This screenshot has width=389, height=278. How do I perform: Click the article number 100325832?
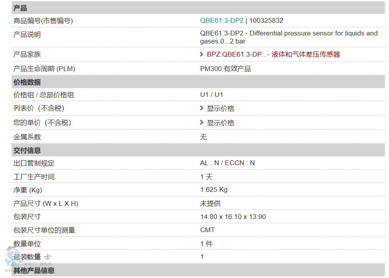266,21
